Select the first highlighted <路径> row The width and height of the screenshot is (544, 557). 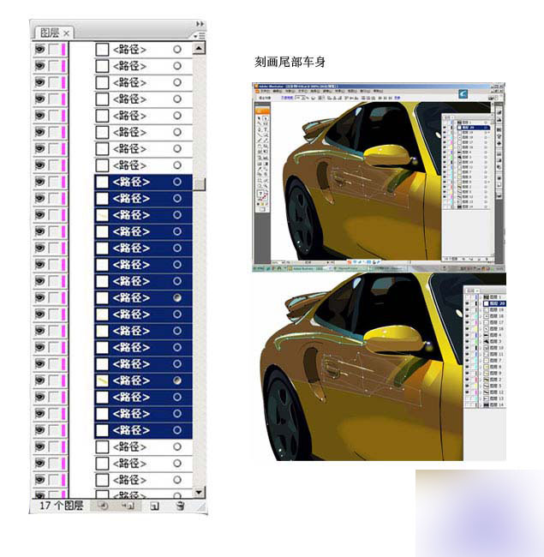(143, 182)
